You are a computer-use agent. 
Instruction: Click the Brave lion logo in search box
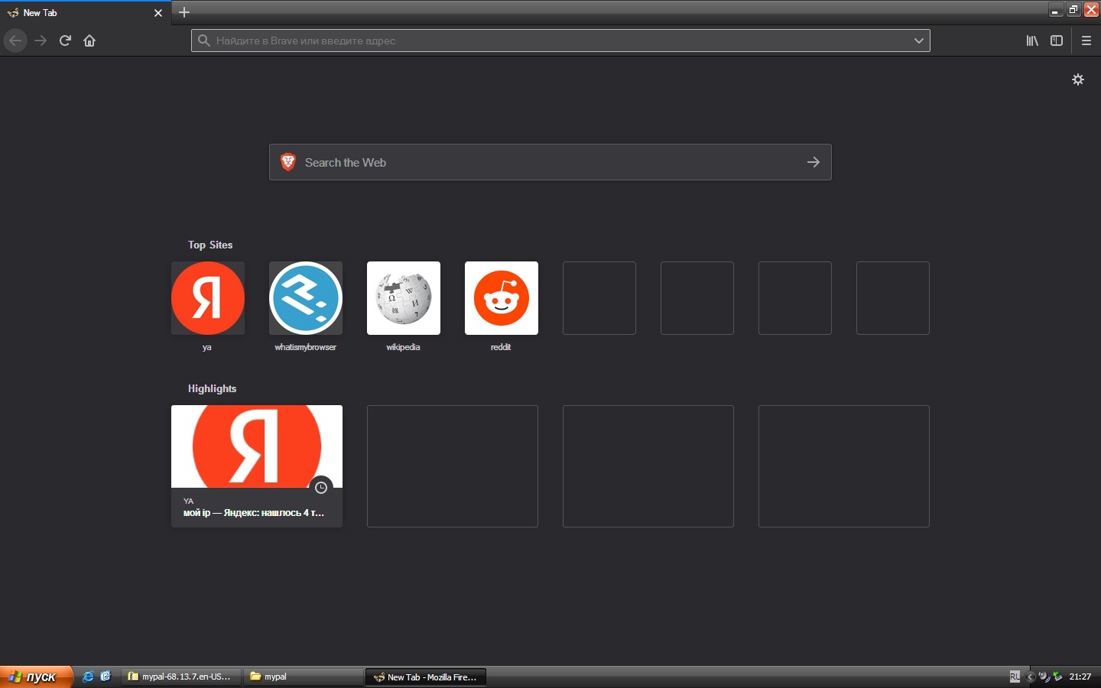coord(288,162)
